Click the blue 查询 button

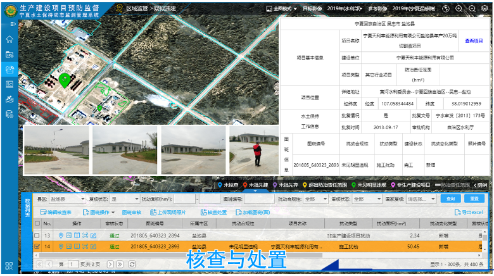point(450,199)
